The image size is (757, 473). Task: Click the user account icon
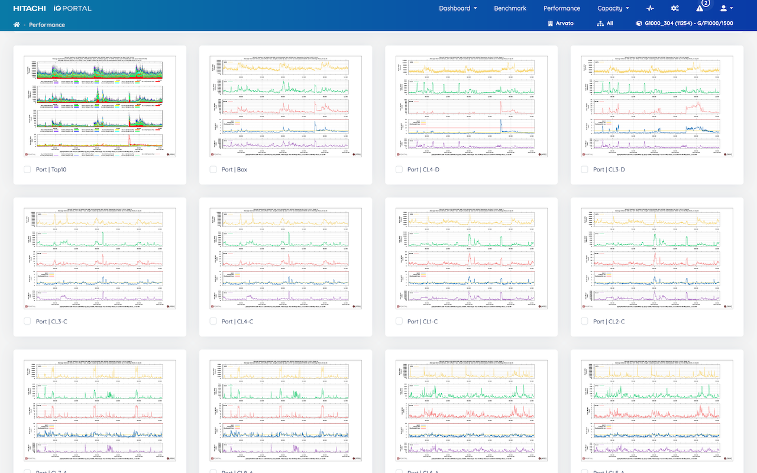(723, 8)
